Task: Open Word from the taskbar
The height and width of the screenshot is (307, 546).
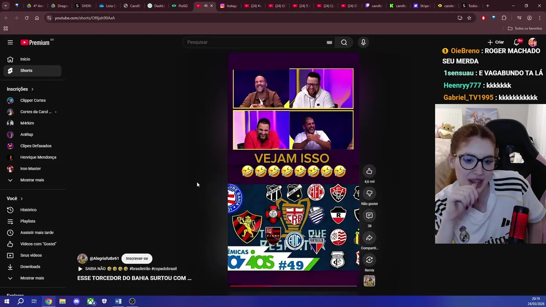Action: click(x=118, y=301)
